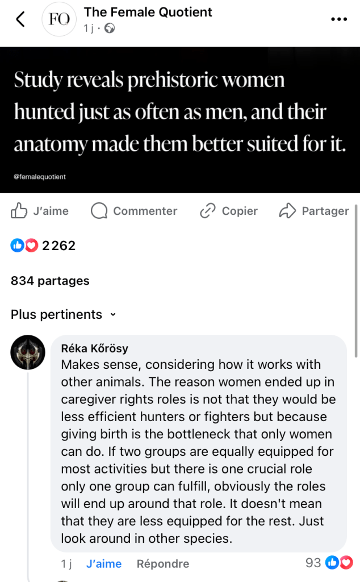Select the Commenter speech bubble icon

(98, 210)
